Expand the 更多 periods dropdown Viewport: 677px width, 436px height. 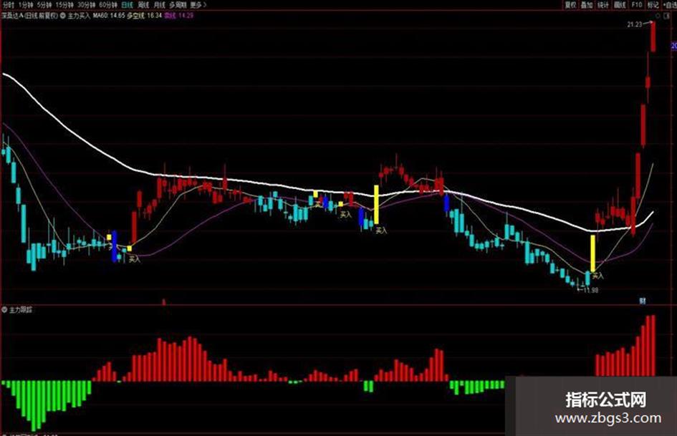(x=198, y=5)
